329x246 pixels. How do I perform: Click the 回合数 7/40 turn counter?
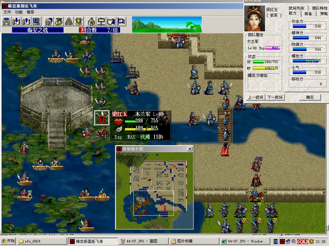(x=100, y=30)
